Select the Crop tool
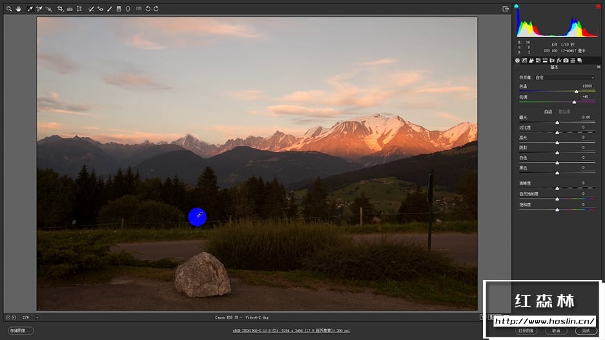Screen dimensions: 605x340 tap(60, 9)
